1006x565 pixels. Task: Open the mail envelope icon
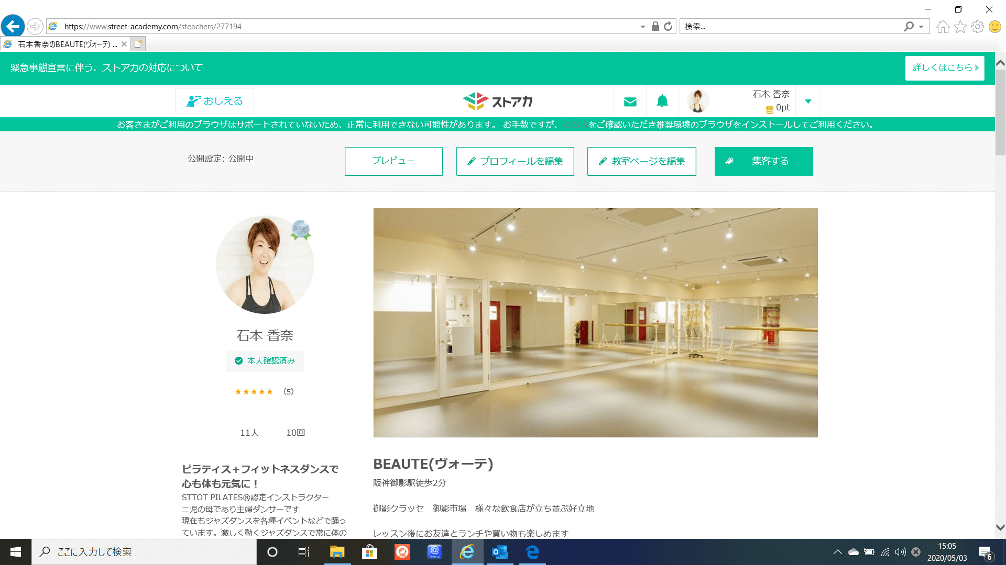pos(630,101)
